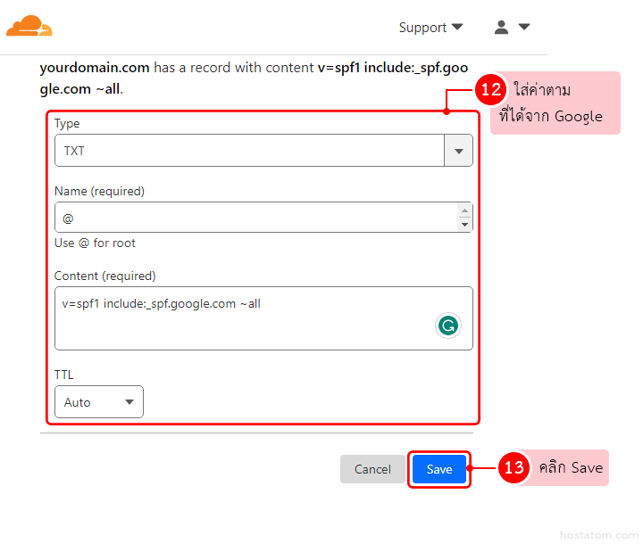
Task: Click the user account profile icon
Action: (501, 28)
